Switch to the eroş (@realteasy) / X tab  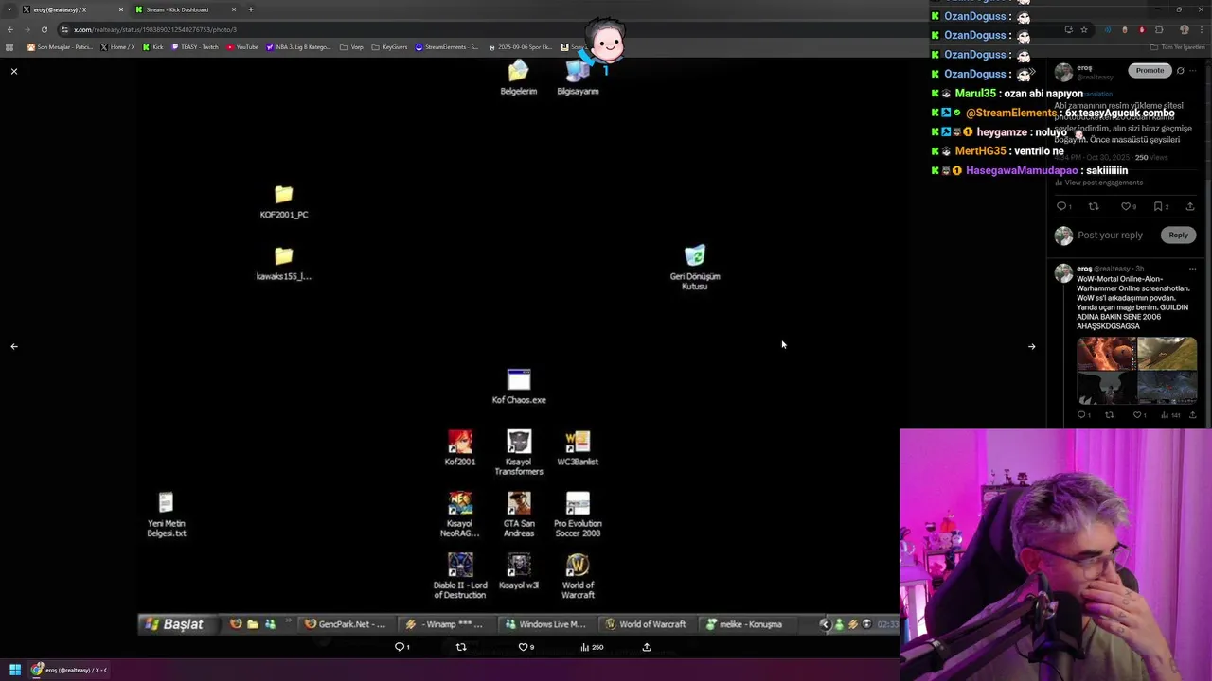coord(71,9)
